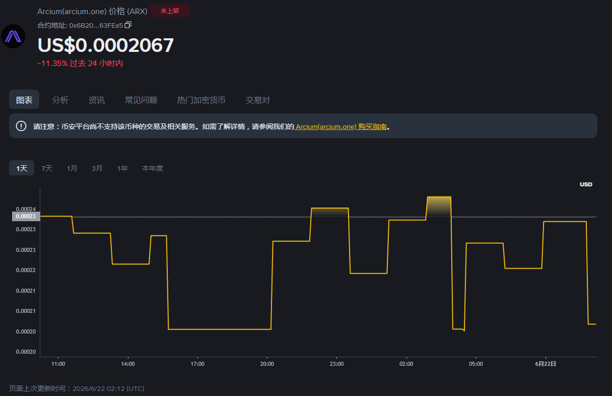This screenshot has height=396, width=612.
Task: Open the Arcium(arcium.one) 购买指南 link
Action: [342, 126]
